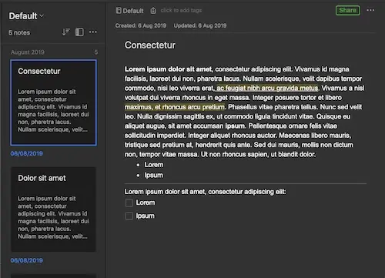The image size is (385, 278).
Task: Open the Default notebook dropdown
Action: click(26, 16)
